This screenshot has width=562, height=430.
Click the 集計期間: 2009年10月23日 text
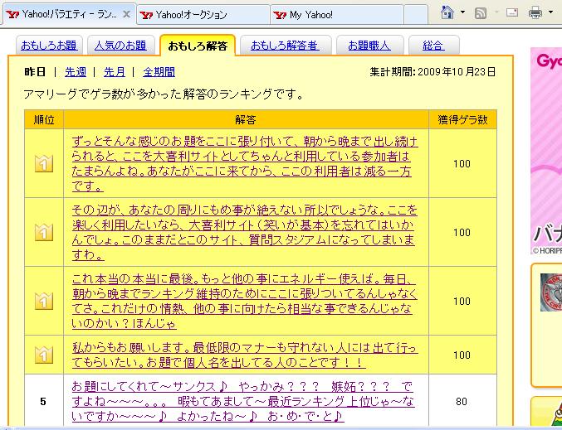pos(432,72)
